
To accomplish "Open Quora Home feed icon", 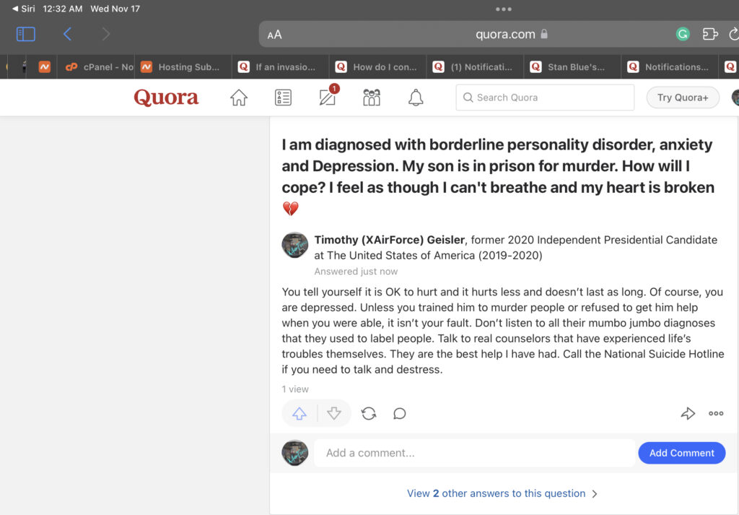I will click(239, 98).
